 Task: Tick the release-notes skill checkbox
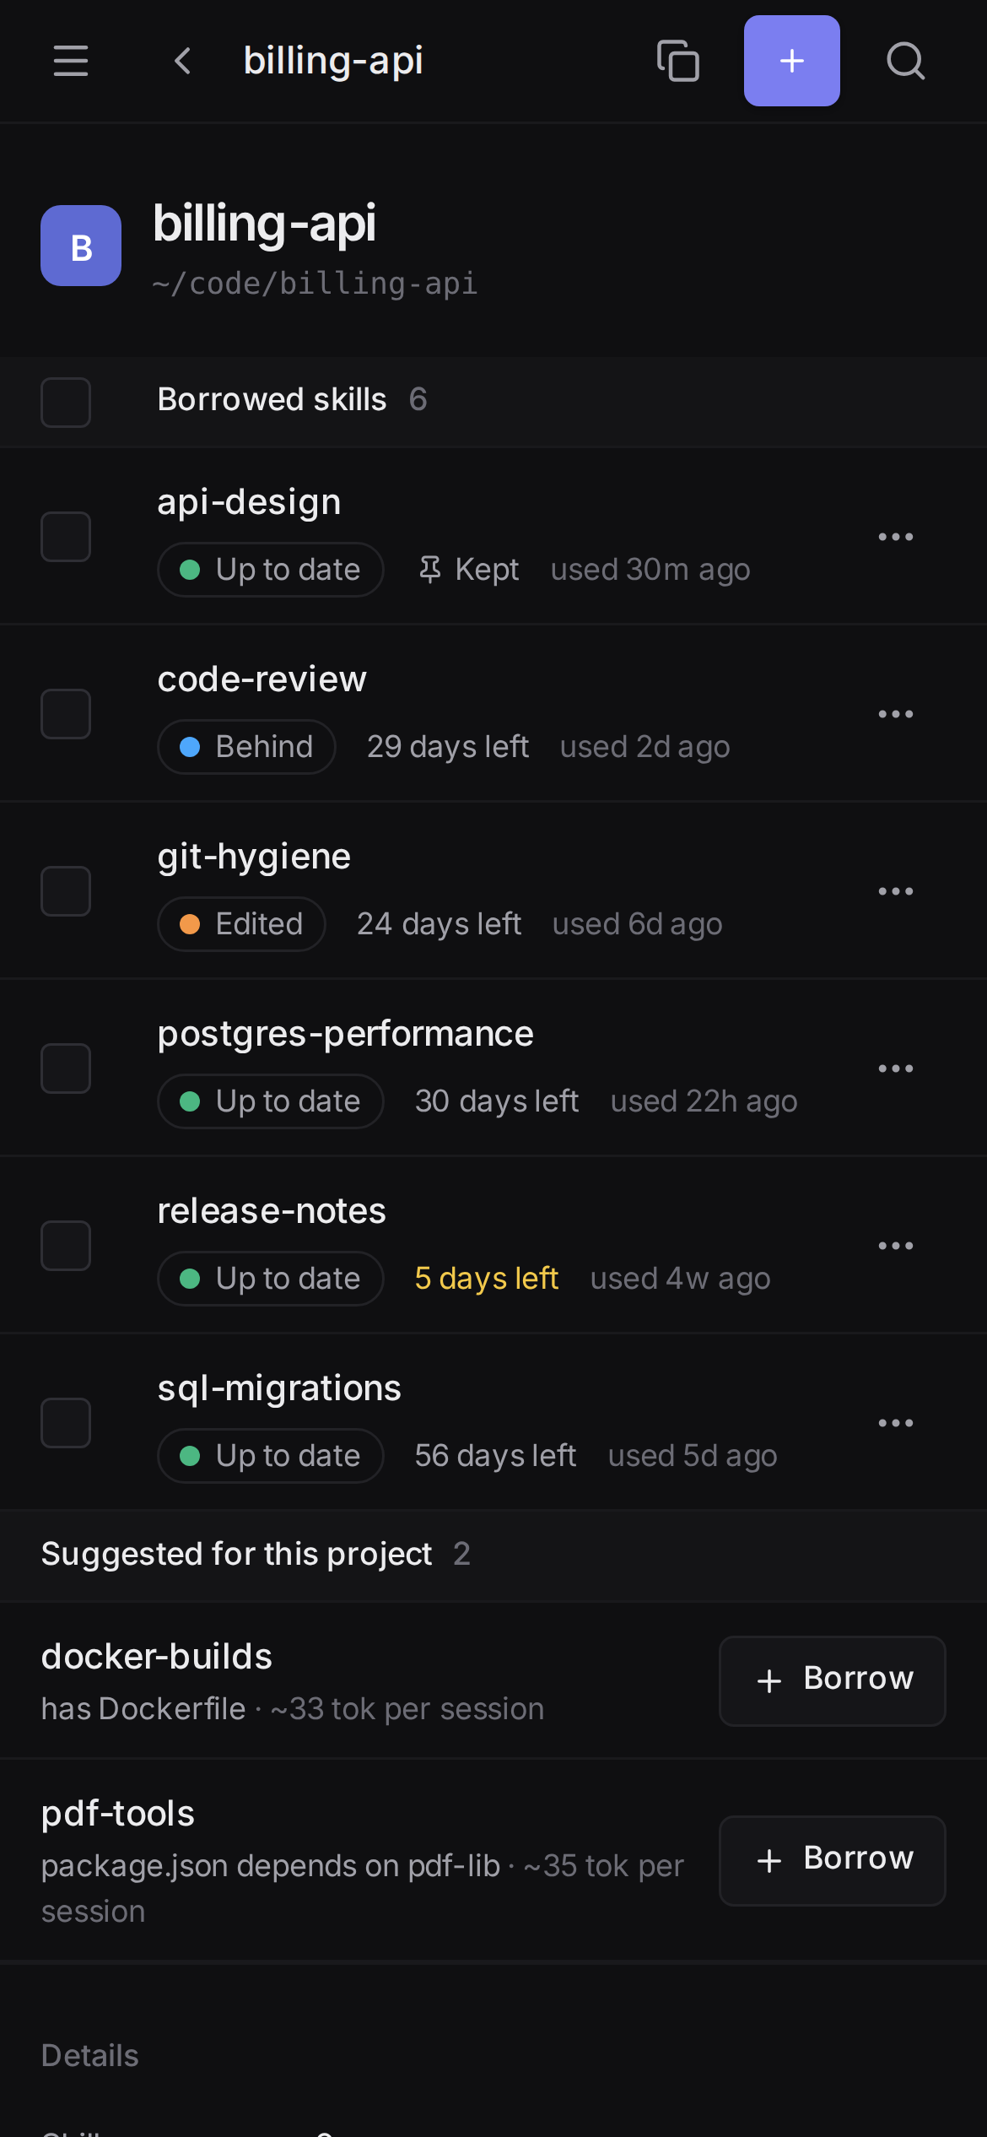click(66, 1246)
